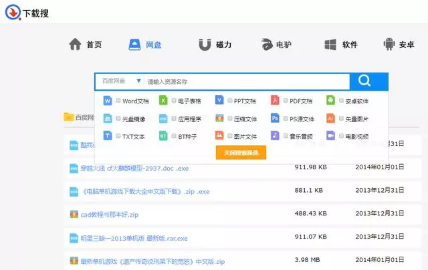Image resolution: width=428 pixels, height=270 pixels.
Task: Check the 安卓软件 checkbox
Action: tap(341, 101)
